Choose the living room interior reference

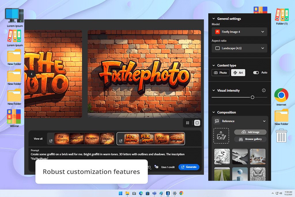(x=258, y=157)
